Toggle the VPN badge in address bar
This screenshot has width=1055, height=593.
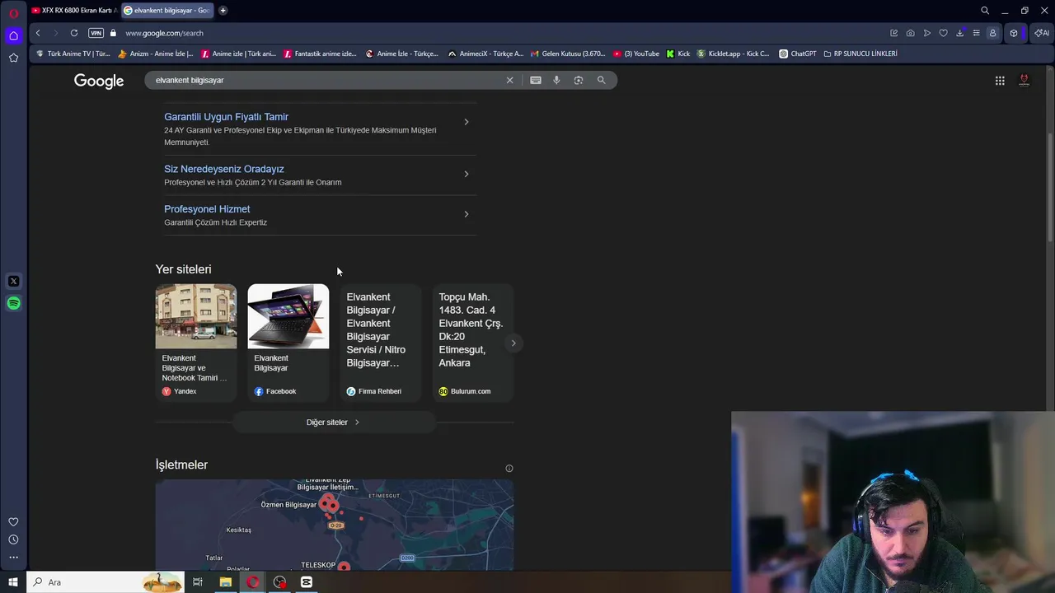pyautogui.click(x=96, y=33)
